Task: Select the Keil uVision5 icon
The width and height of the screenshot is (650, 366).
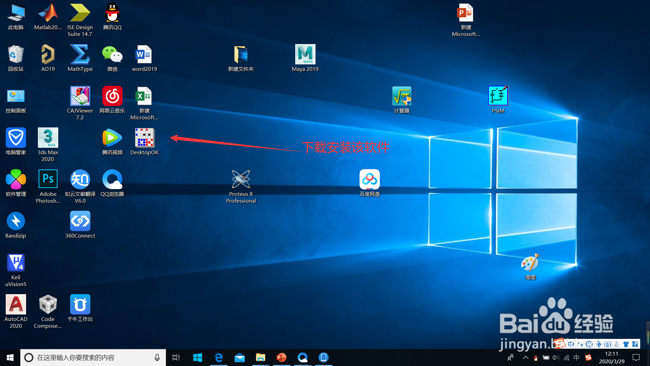Action: tap(16, 263)
